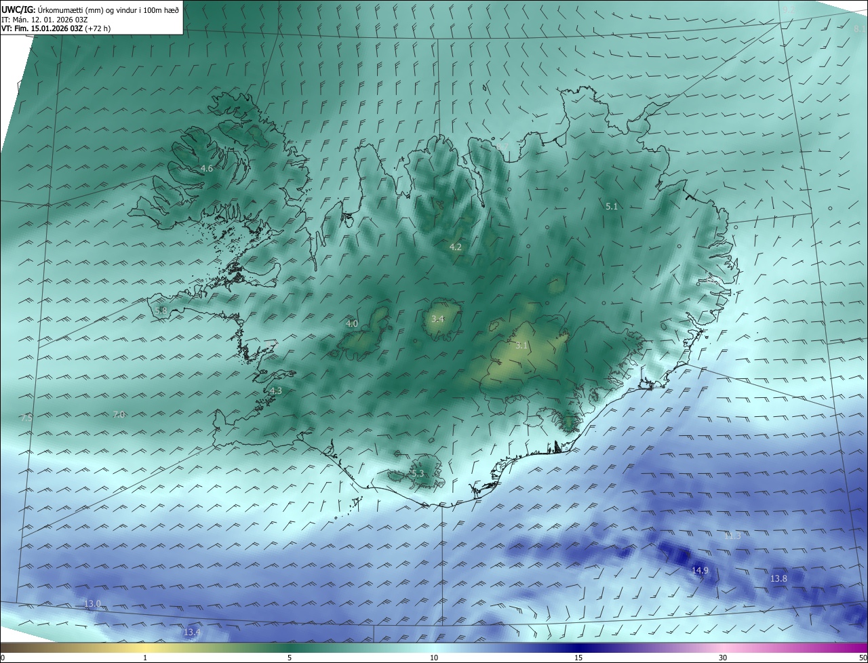This screenshot has width=868, height=663.
Task: Click the '5' label on the color scale
Action: [x=290, y=658]
